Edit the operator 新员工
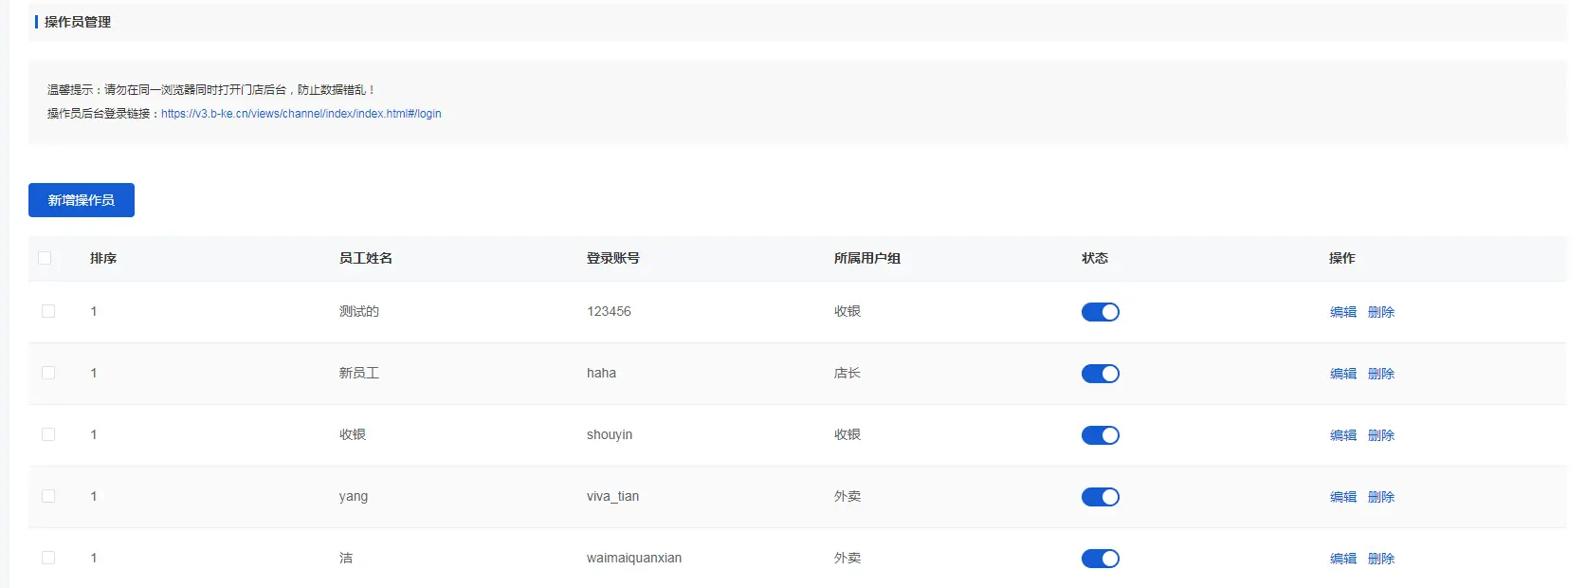1586x588 pixels. pos(1343,374)
